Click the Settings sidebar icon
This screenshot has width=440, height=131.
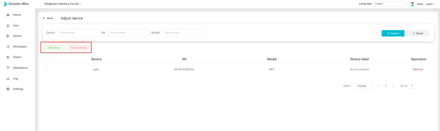pyautogui.click(x=8, y=89)
